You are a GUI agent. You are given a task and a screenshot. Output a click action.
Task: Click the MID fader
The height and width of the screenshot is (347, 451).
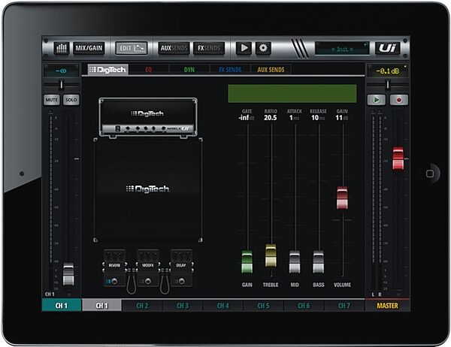click(x=295, y=261)
